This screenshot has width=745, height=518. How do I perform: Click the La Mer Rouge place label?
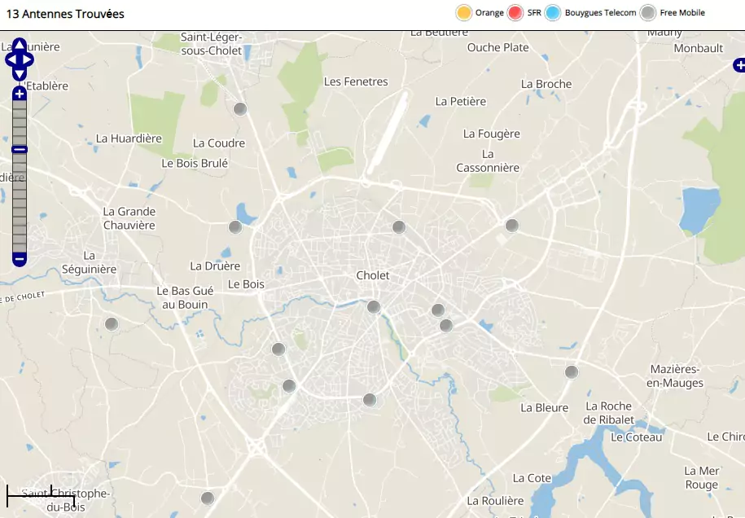pos(702,478)
